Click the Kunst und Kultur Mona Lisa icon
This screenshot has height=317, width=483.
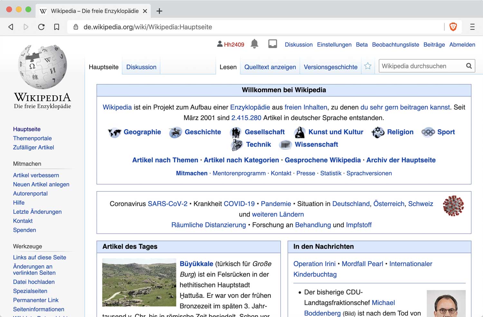(300, 132)
